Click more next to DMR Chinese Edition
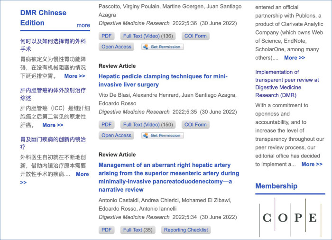The width and height of the screenshot is (332, 240). [83, 25]
